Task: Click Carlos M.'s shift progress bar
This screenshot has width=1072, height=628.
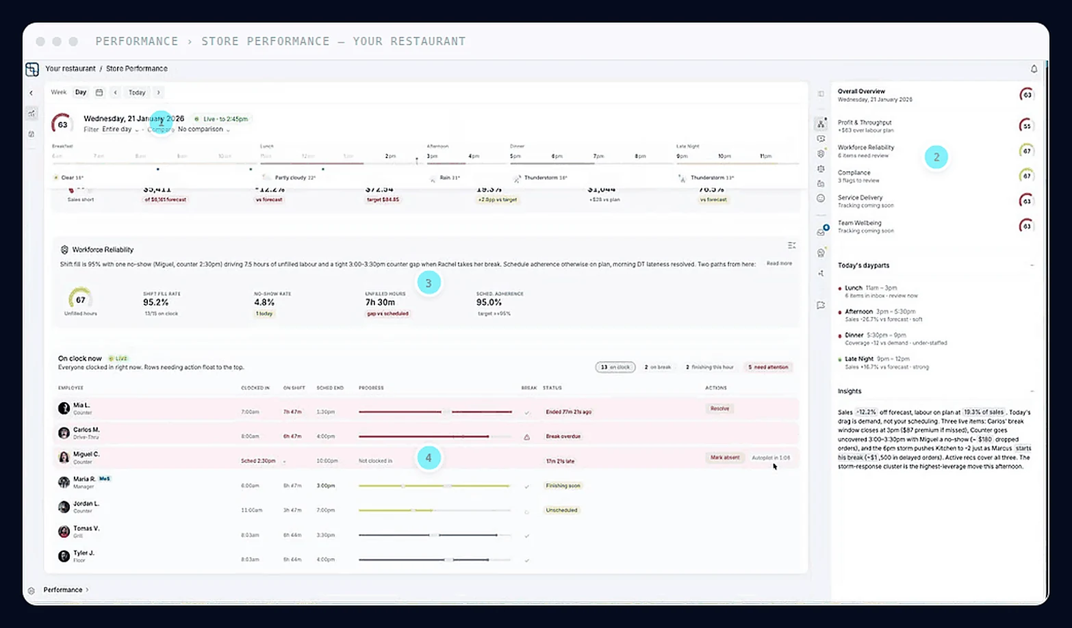Action: click(435, 436)
